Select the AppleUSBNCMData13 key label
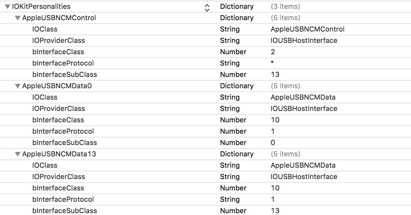This screenshot has height=215, width=411. pos(59,154)
